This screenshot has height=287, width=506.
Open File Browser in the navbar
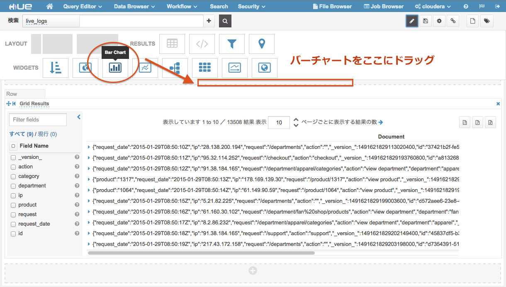[333, 7]
